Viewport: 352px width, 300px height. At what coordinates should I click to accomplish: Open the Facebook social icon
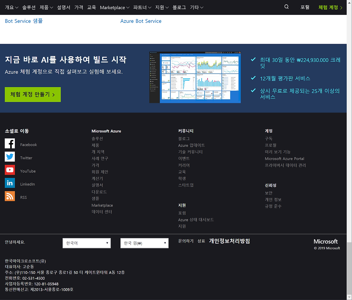click(x=10, y=143)
